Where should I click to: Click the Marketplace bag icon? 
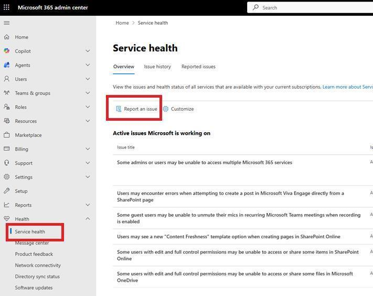(x=7, y=135)
